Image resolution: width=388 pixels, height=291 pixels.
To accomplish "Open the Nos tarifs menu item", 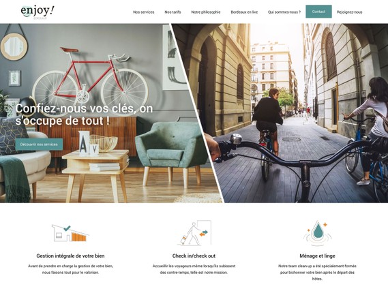I will pos(173,12).
